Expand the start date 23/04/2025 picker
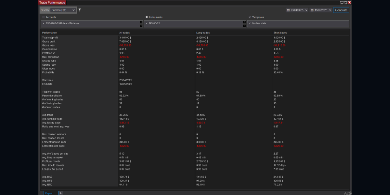The height and width of the screenshot is (195, 390). pos(306,10)
